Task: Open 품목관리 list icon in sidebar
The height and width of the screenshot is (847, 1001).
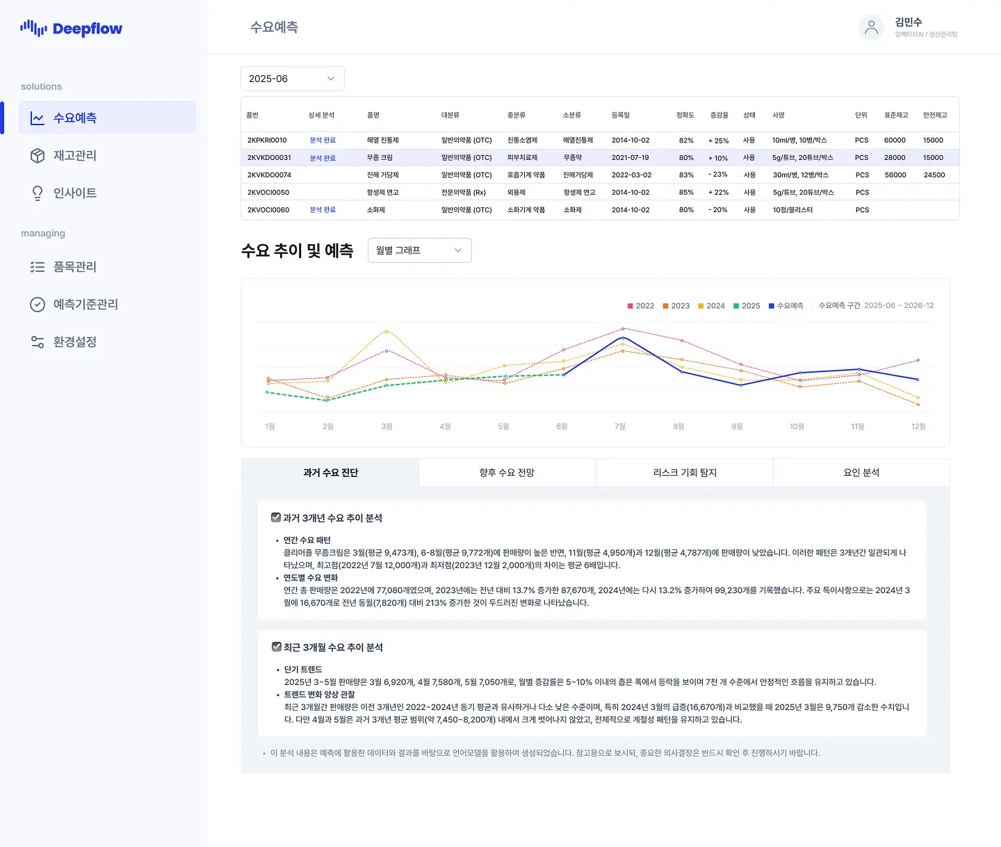Action: click(x=38, y=267)
